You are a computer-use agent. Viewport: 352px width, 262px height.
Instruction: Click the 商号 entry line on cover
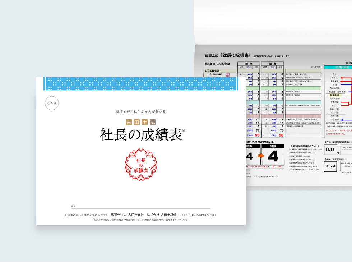(x=141, y=207)
